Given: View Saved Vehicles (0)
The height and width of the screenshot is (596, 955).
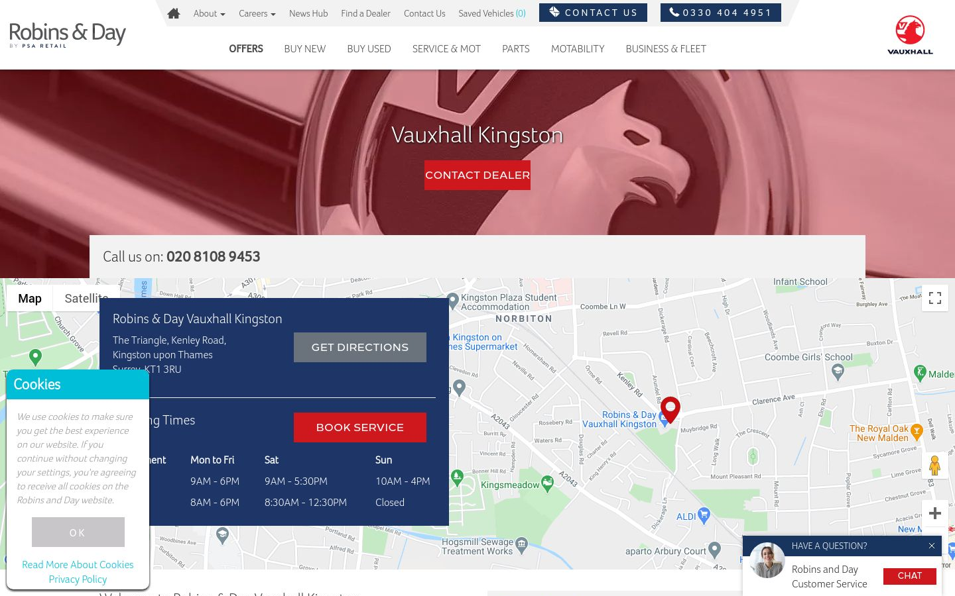Looking at the screenshot, I should click(x=492, y=13).
